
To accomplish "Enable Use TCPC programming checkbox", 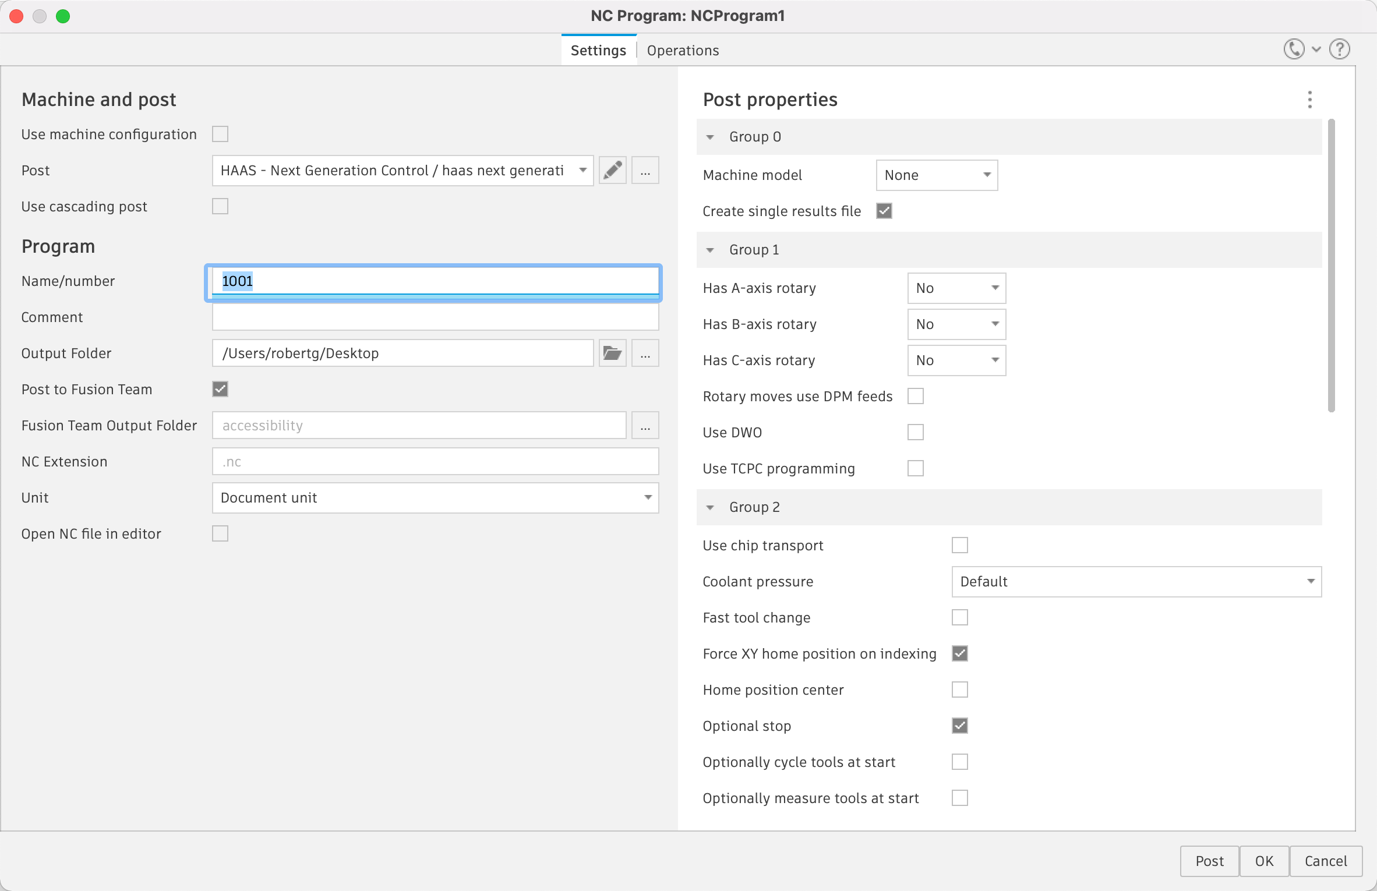I will (x=916, y=469).
